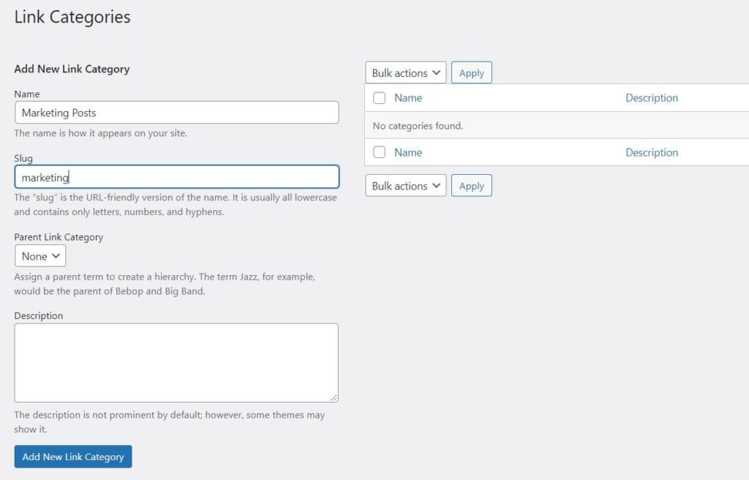Click the Add New Link Category button

click(x=72, y=457)
